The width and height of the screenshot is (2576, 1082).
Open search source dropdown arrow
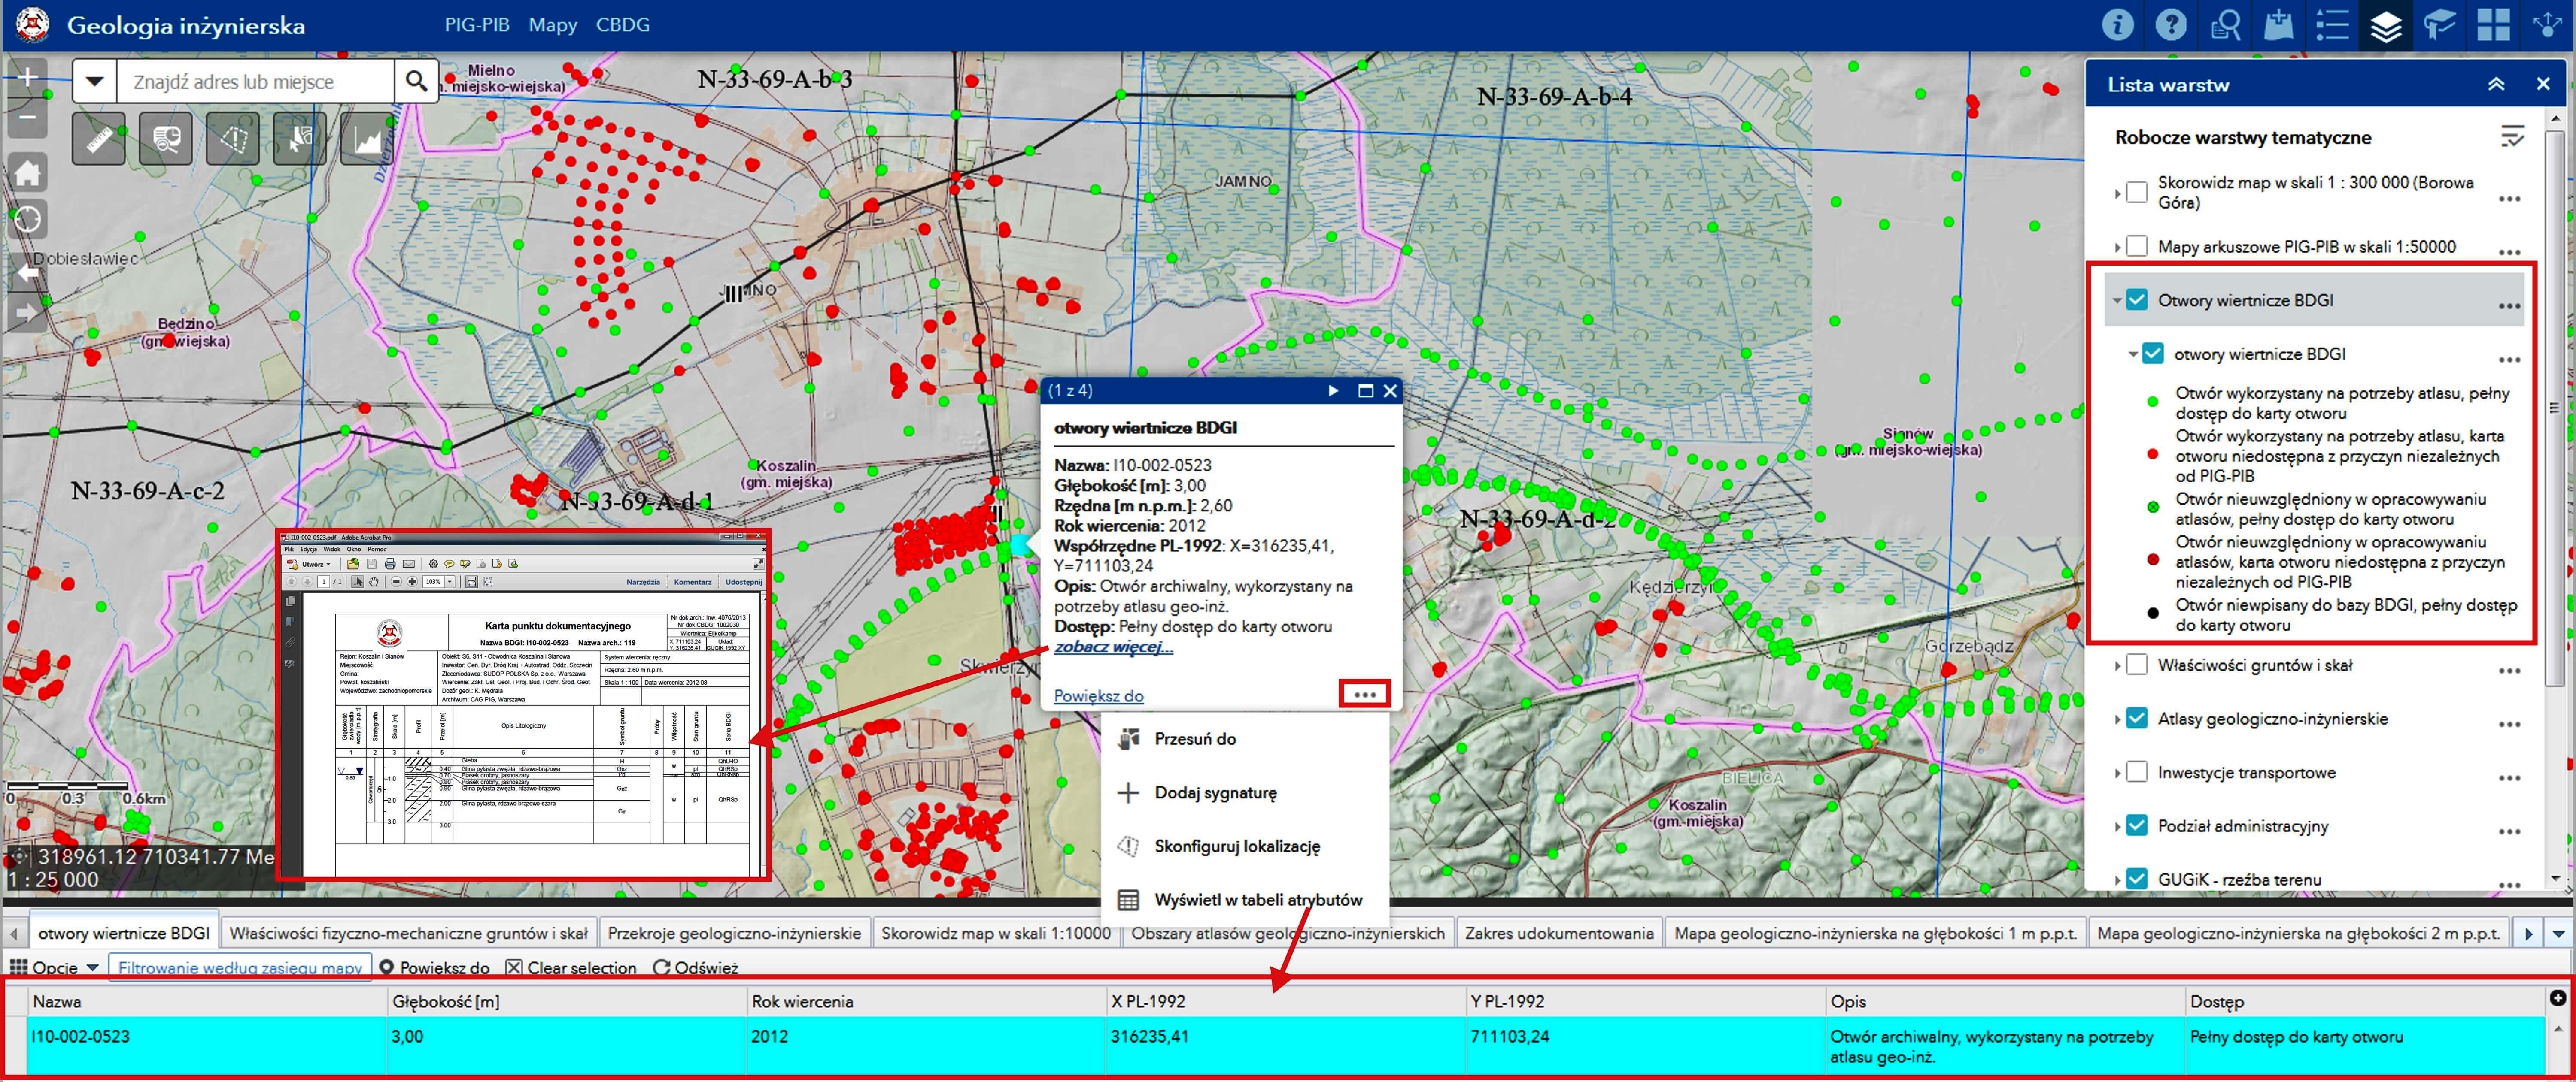[x=95, y=81]
